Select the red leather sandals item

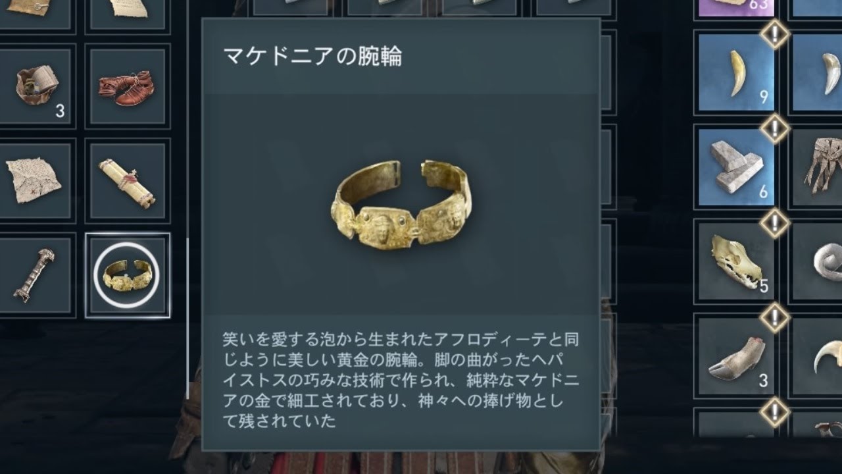coord(128,87)
